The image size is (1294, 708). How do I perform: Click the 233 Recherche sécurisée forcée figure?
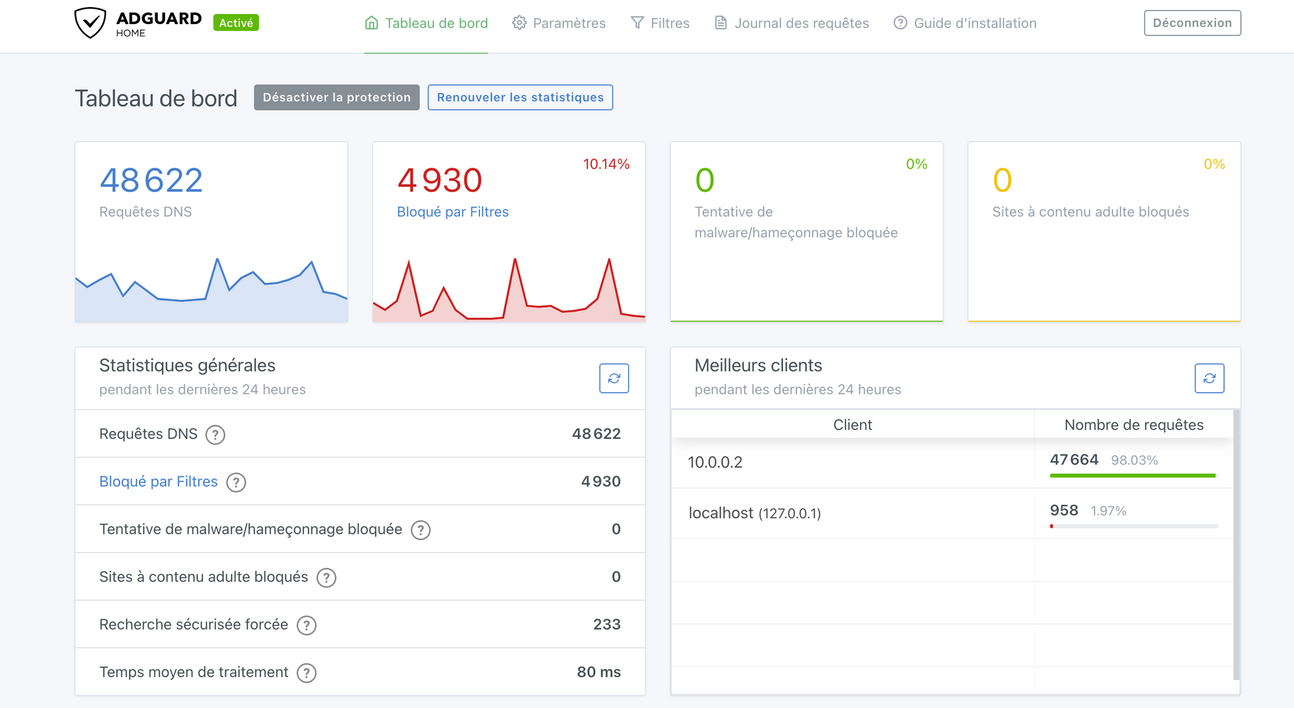[607, 625]
